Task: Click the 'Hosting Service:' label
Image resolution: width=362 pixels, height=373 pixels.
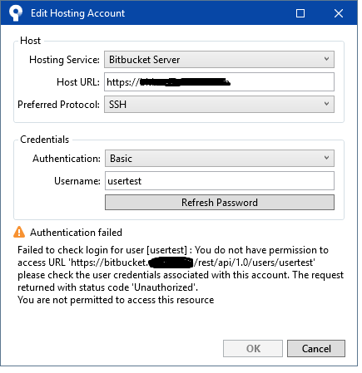Action: click(x=64, y=60)
